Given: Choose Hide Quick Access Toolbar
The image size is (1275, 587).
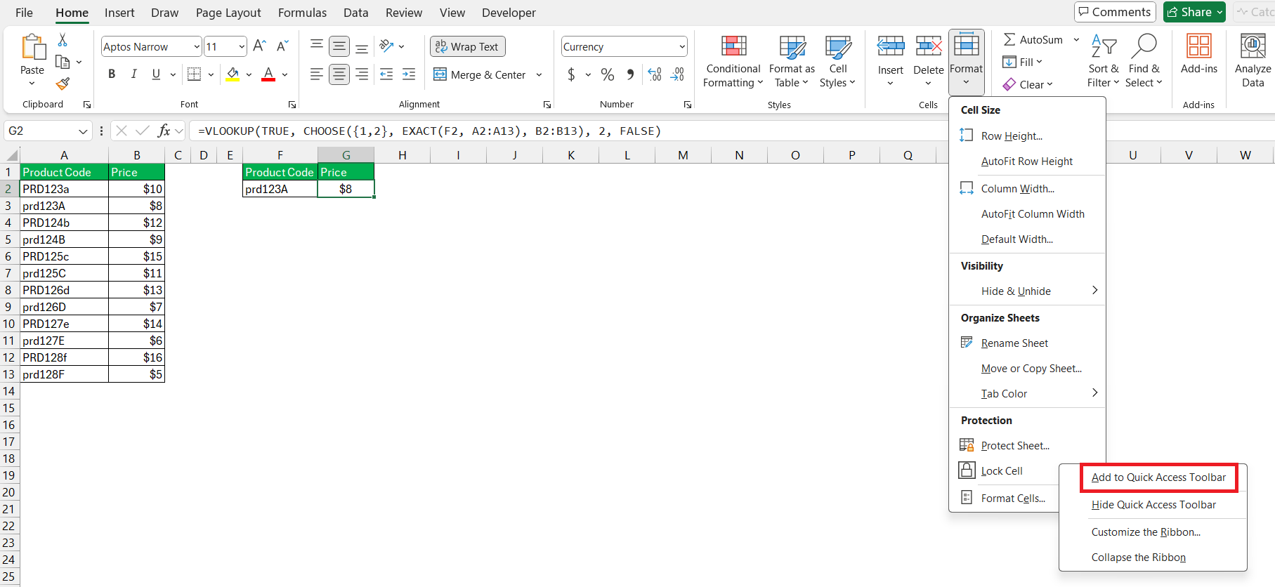Looking at the screenshot, I should click(1153, 504).
